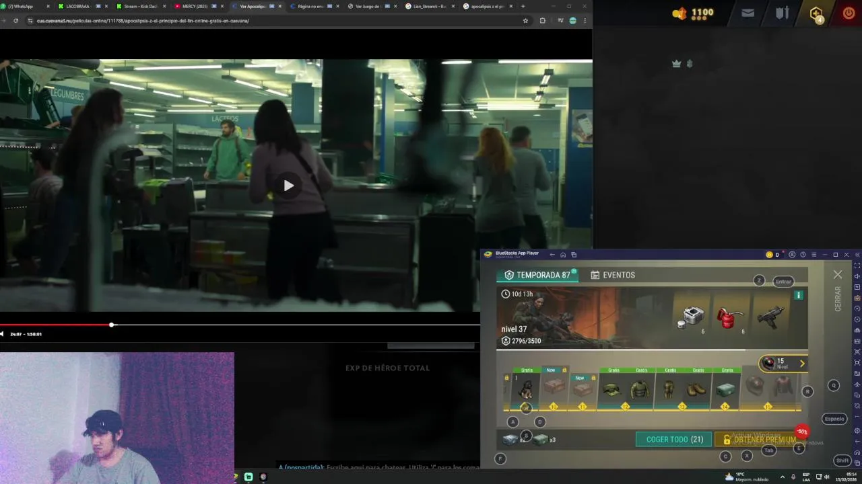
Task: Bookmark the page with the star icon
Action: (x=525, y=21)
